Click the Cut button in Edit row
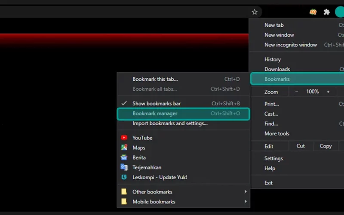Image resolution: width=344 pixels, height=215 pixels. 301,146
